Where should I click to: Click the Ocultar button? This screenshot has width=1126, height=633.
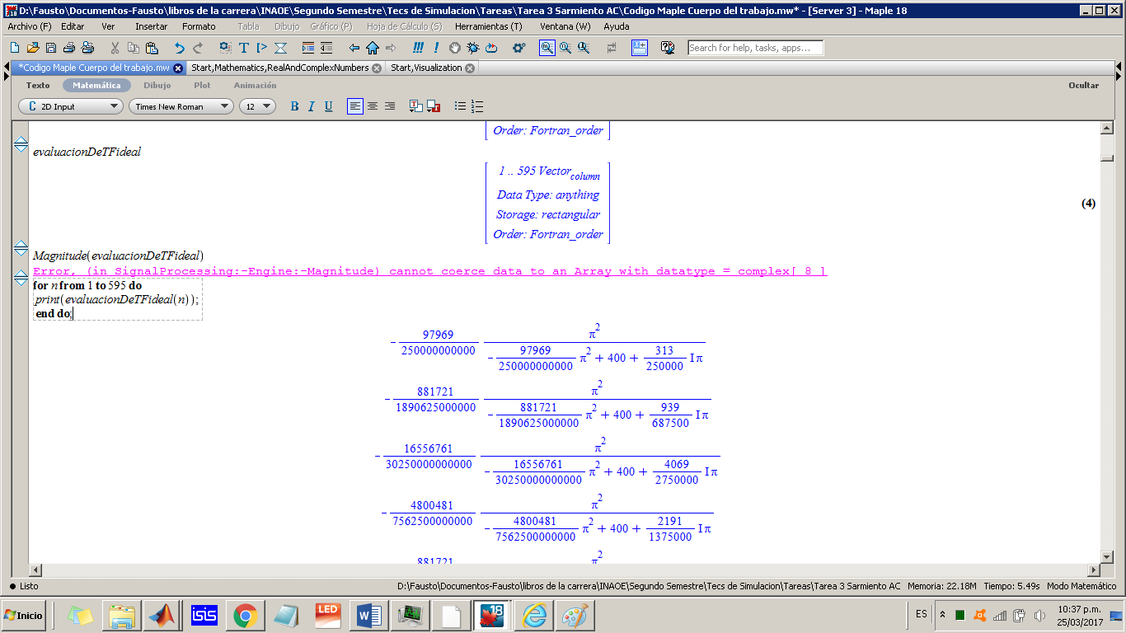click(1083, 85)
